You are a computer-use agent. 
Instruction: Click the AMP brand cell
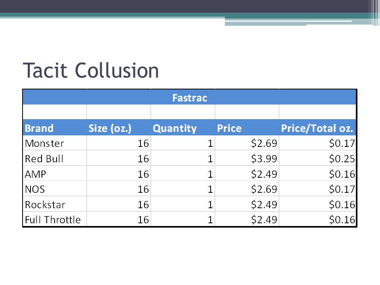[55, 174]
